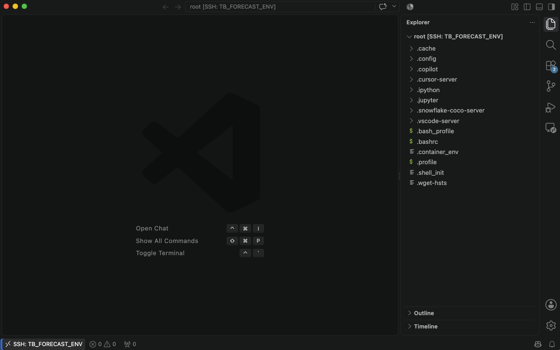Click the command center search box in the title bar
This screenshot has height=350, width=560.
(280, 7)
